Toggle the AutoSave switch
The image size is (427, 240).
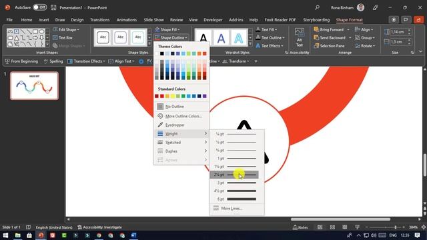coord(40,7)
